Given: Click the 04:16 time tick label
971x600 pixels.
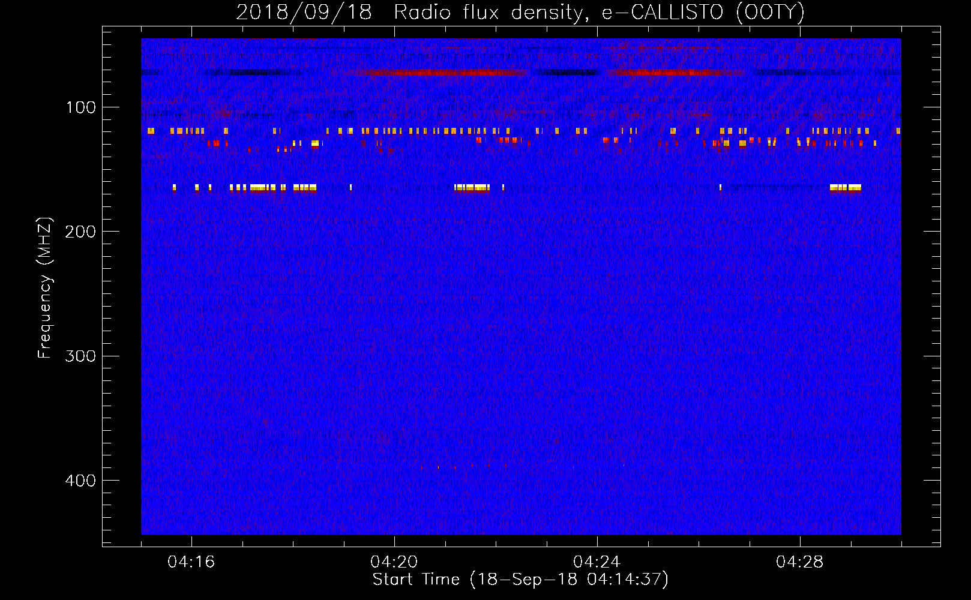Looking at the screenshot, I should pos(191,562).
